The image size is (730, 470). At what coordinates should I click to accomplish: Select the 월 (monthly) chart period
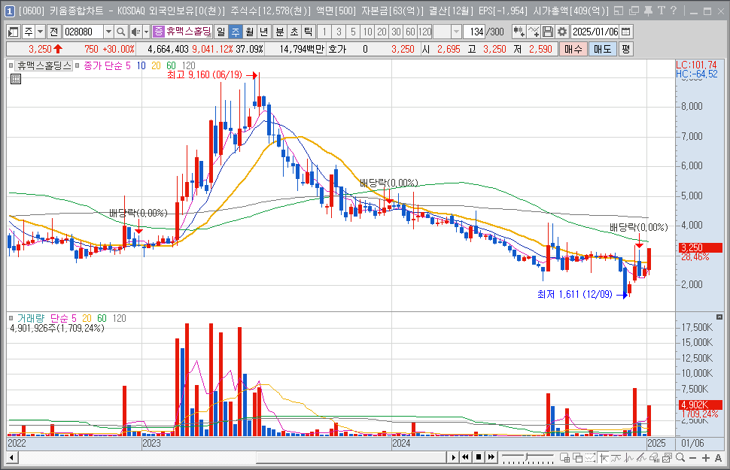pyautogui.click(x=250, y=32)
